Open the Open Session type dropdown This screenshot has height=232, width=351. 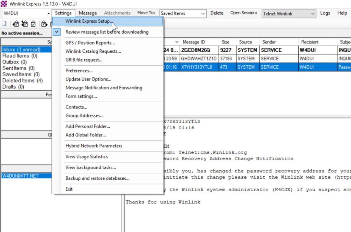[x=312, y=13]
